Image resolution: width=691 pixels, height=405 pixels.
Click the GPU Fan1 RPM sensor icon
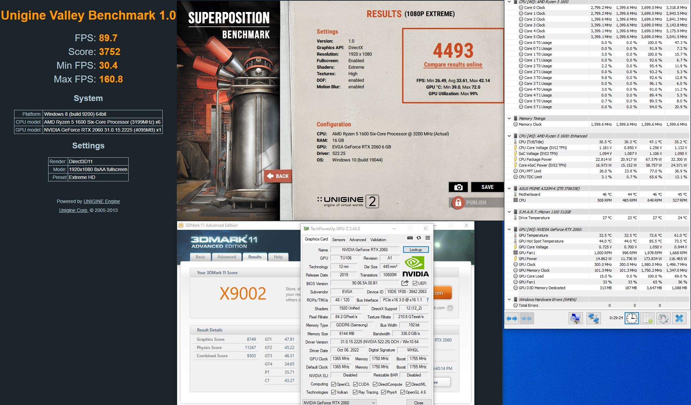point(515,253)
